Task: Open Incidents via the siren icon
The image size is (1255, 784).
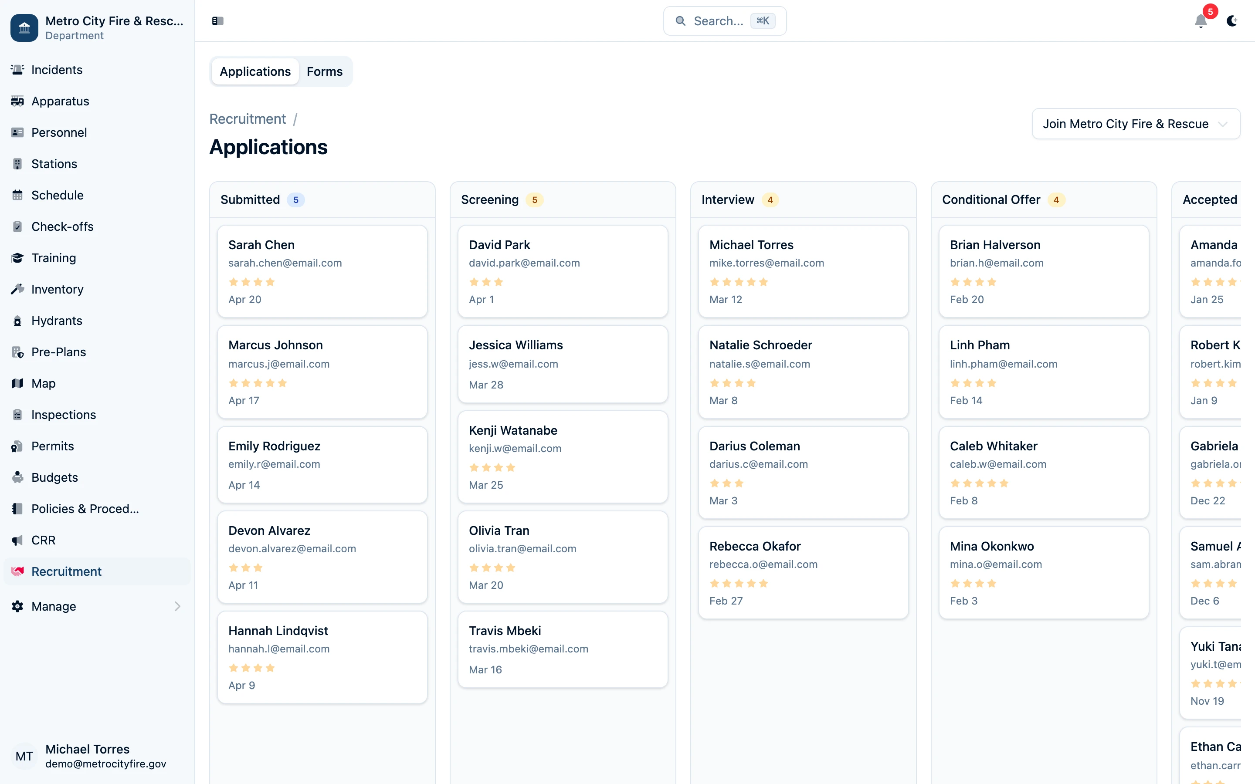Action: pos(17,70)
